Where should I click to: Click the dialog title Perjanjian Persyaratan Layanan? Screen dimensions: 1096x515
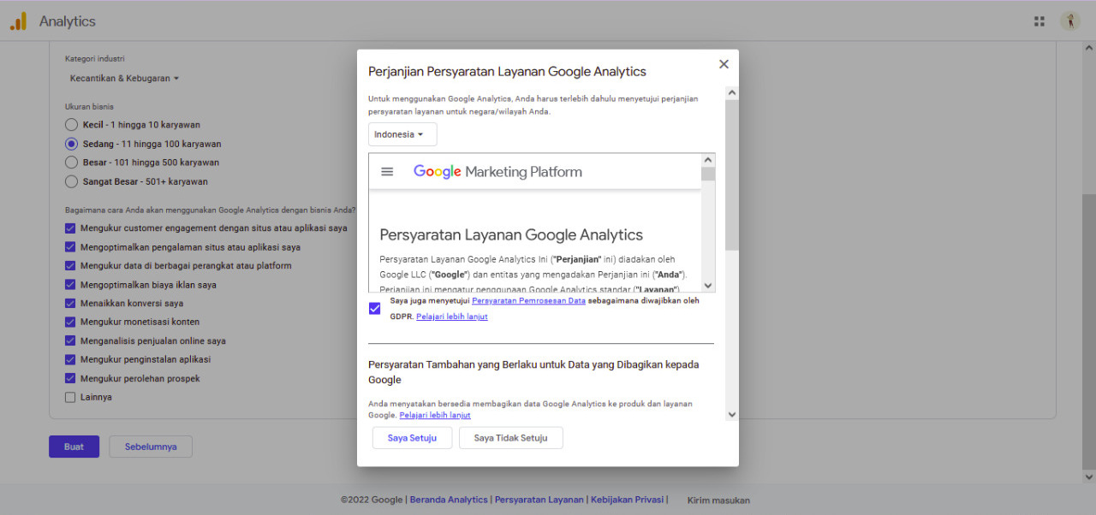coord(507,72)
